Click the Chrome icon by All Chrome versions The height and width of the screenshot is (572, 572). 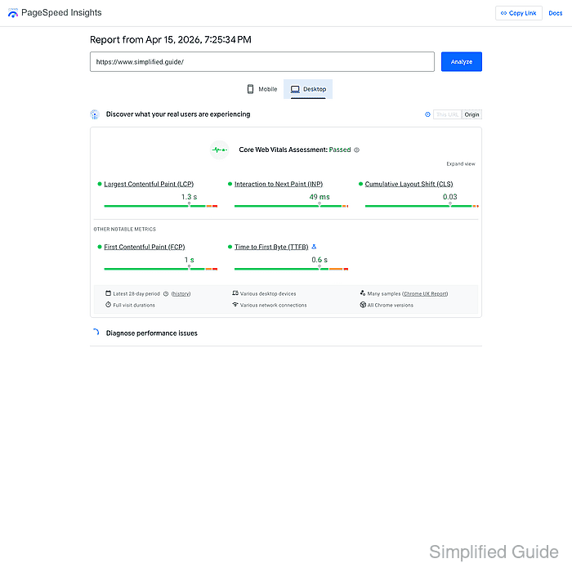coord(363,305)
